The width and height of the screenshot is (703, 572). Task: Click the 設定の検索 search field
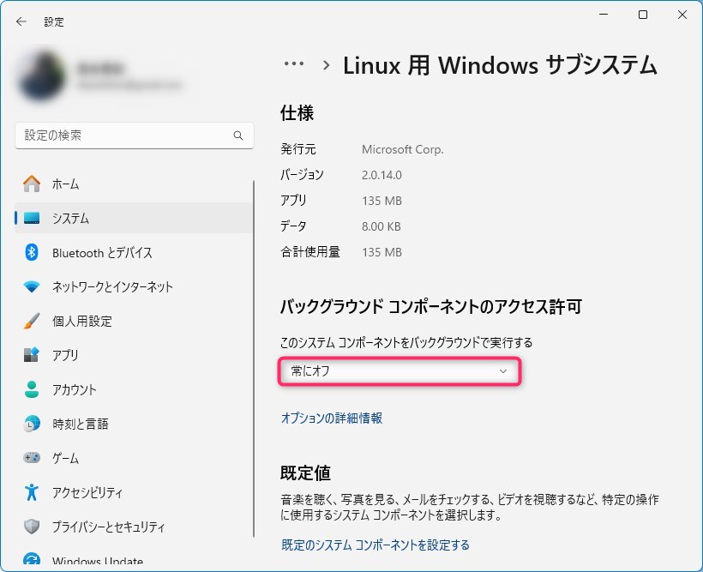coord(124,135)
